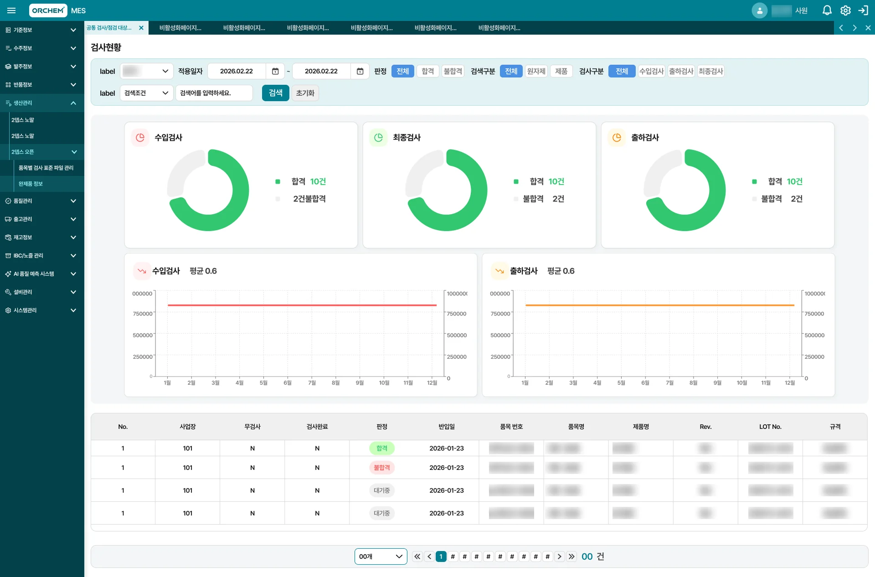This screenshot has height=577, width=875.
Task: Open the hamburger menu icon
Action: click(11, 10)
